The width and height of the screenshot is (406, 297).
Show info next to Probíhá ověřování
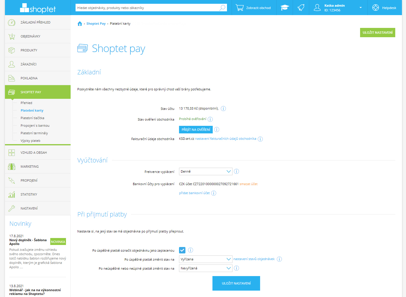(x=210, y=119)
